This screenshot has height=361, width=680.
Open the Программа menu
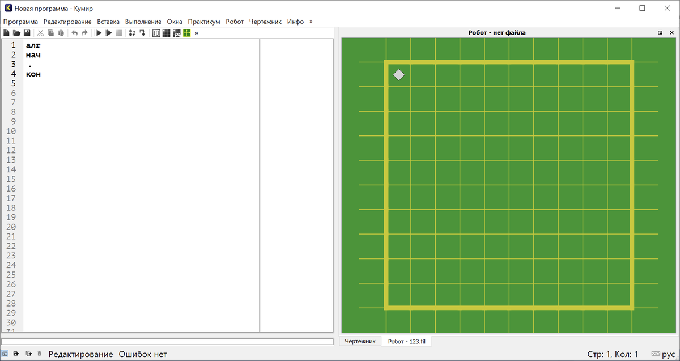pos(20,22)
